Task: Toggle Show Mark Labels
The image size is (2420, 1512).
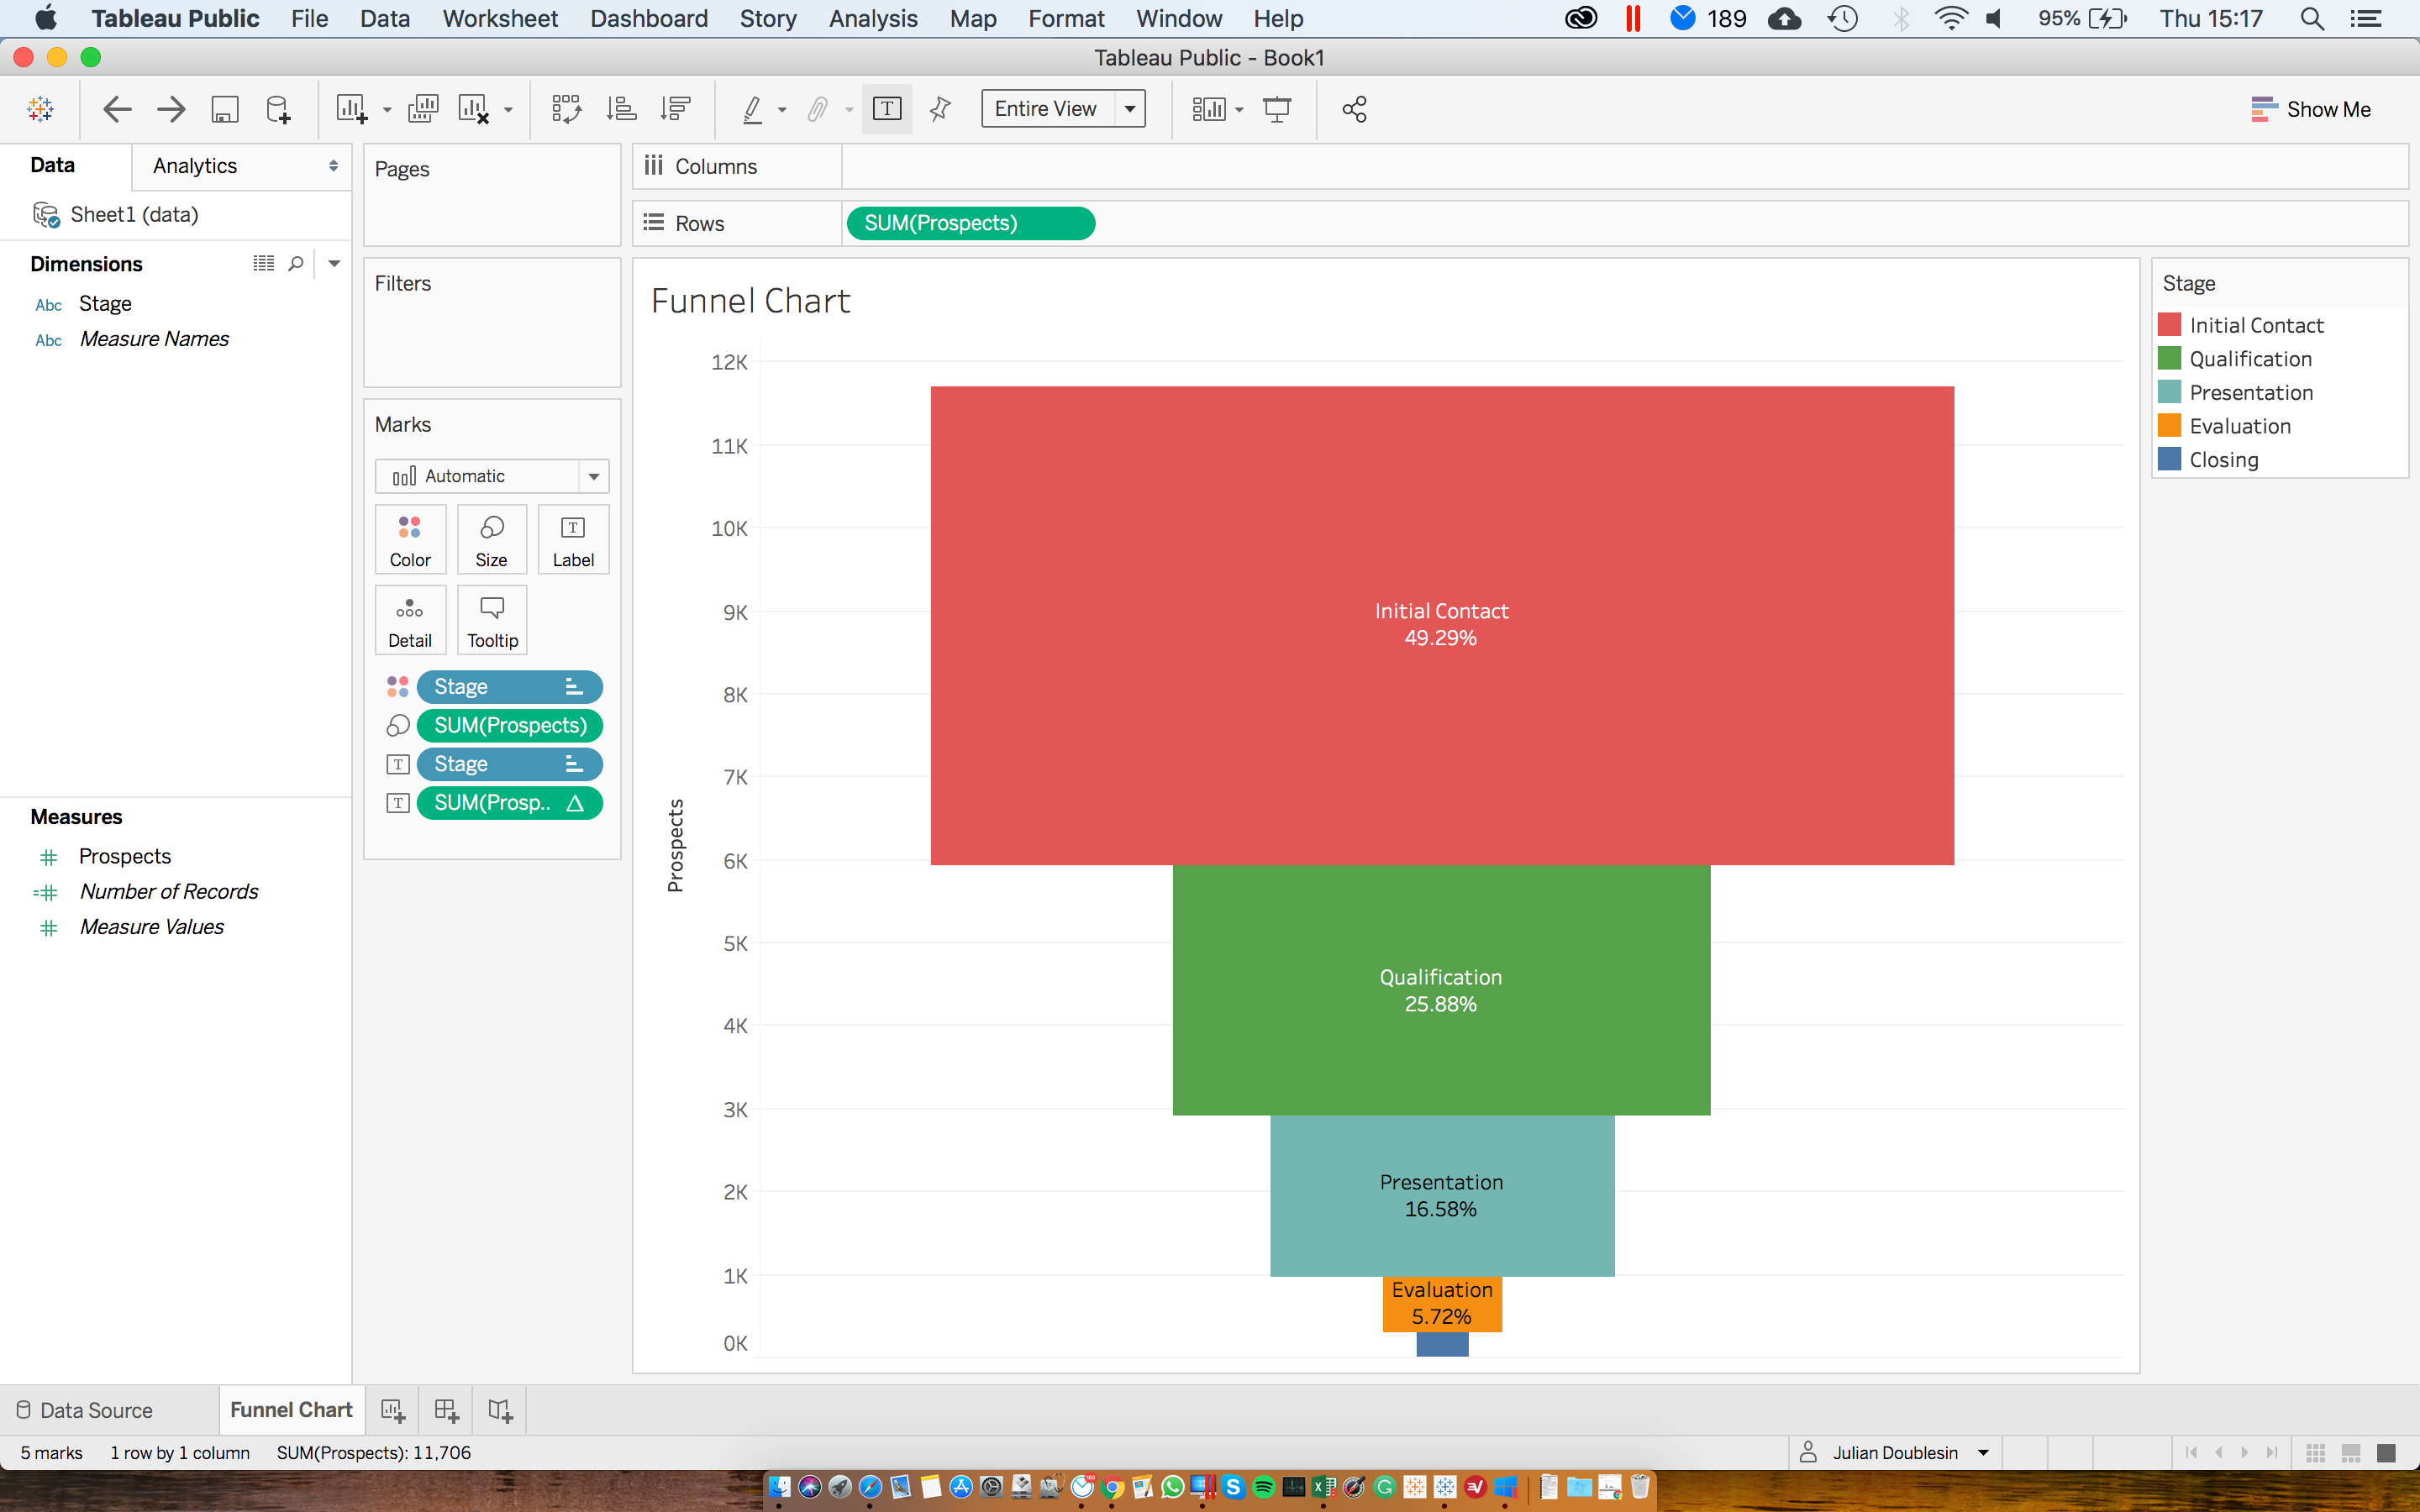Action: click(x=887, y=109)
